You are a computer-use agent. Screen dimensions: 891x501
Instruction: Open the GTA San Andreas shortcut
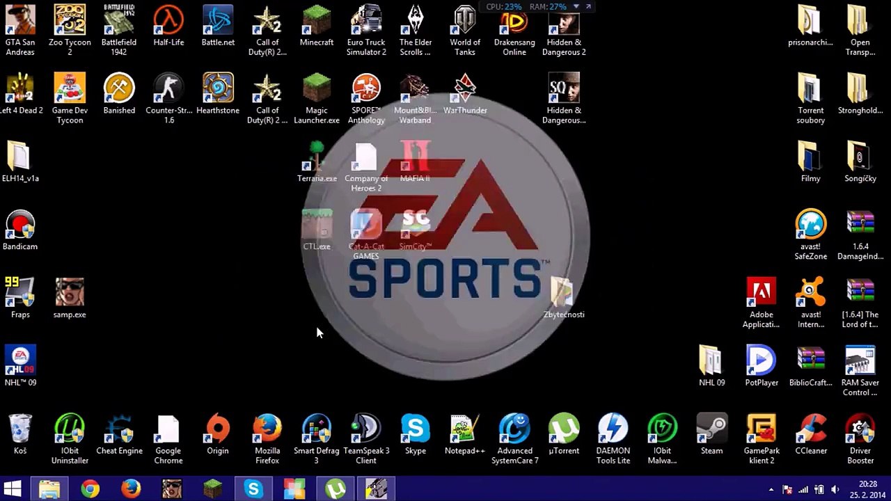(20, 30)
